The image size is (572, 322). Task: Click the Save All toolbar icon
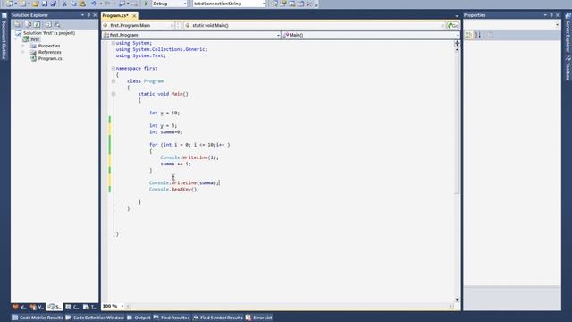click(x=54, y=4)
